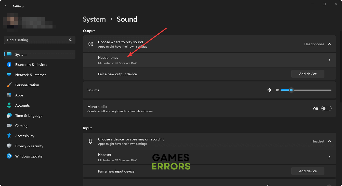
Task: Select Headphones Mi Portable BT Speaker output
Action: (x=209, y=60)
